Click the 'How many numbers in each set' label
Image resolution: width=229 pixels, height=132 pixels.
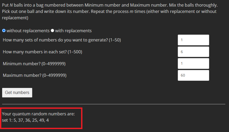coord(43,52)
